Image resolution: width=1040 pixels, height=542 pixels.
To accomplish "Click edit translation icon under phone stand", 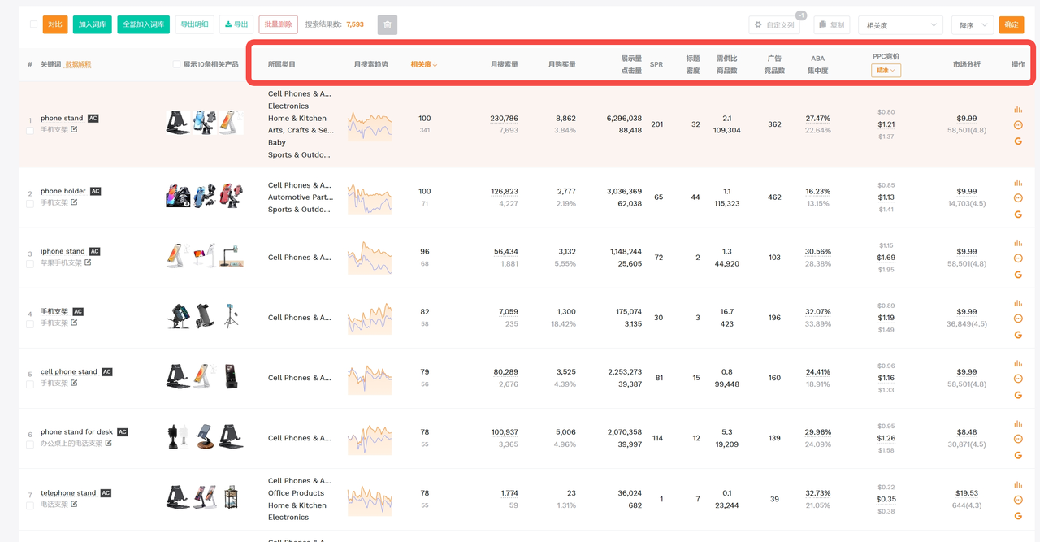I will pos(74,129).
